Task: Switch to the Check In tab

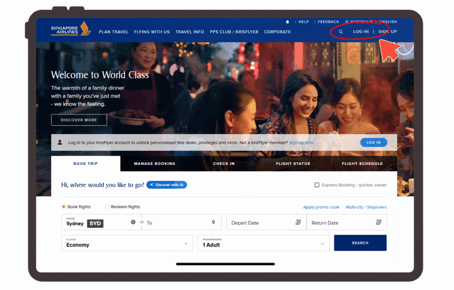Action: click(224, 164)
